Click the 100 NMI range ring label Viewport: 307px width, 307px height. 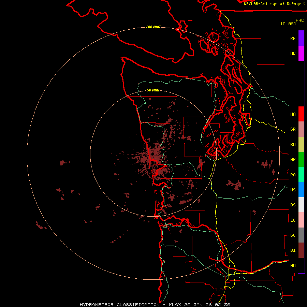(153, 27)
